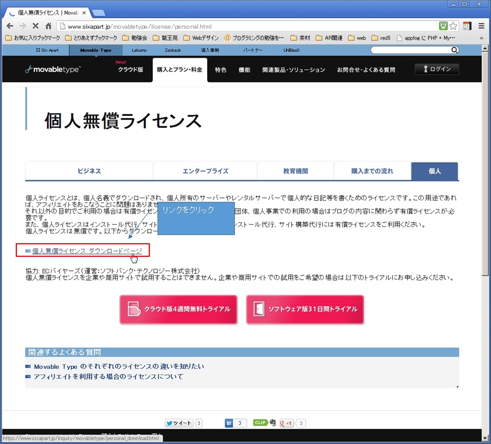Click the site search input field
Viewport: 491px width, 444px height.
point(411,50)
